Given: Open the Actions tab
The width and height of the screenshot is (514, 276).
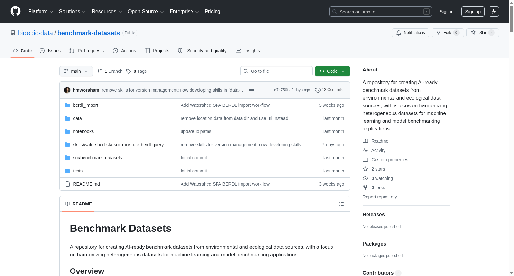Looking at the screenshot, I should pyautogui.click(x=124, y=51).
